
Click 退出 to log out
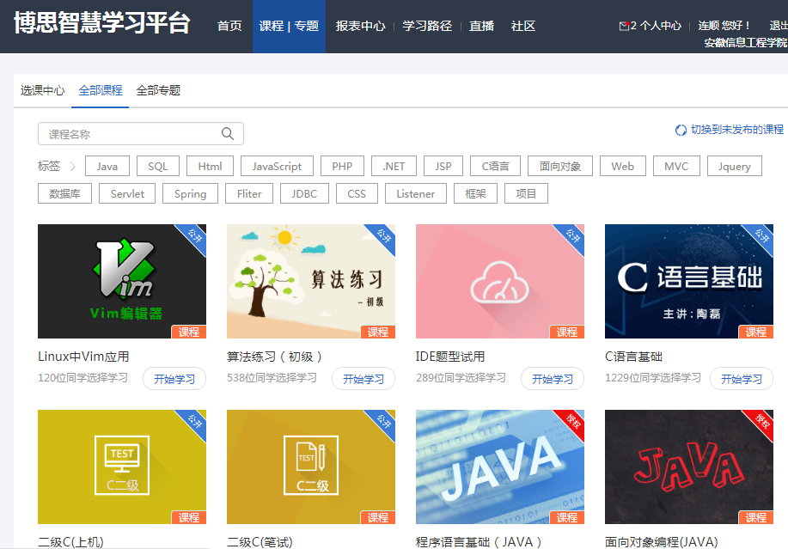(x=776, y=26)
